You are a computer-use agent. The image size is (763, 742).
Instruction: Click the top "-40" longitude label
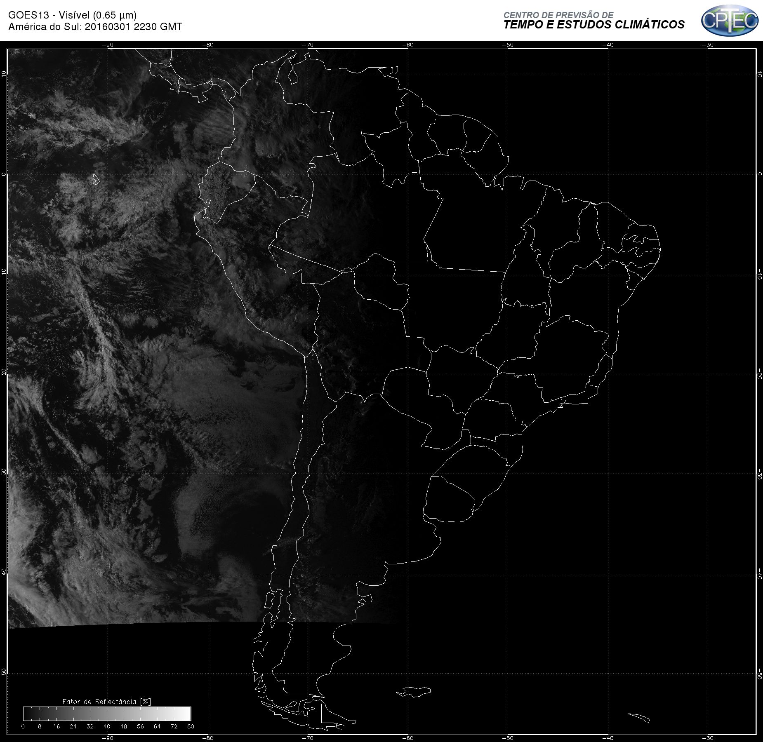608,45
